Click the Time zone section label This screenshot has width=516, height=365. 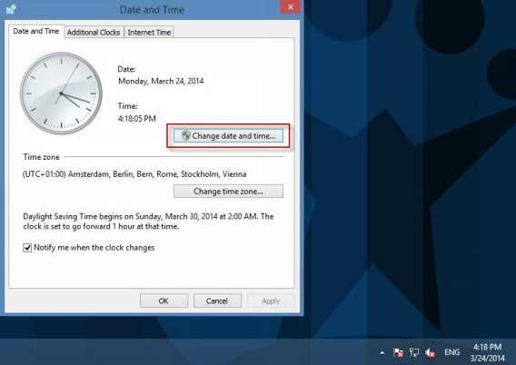click(42, 157)
